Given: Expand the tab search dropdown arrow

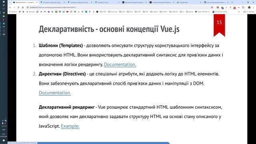Looking at the screenshot, I should click(10, 2).
